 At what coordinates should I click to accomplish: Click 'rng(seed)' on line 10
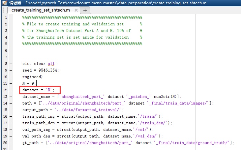[x=32, y=77]
